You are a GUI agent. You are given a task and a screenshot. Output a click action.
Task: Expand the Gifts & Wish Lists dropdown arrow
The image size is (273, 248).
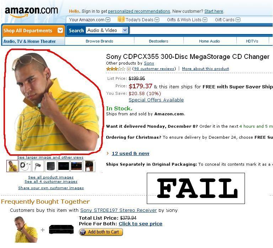click(x=205, y=20)
